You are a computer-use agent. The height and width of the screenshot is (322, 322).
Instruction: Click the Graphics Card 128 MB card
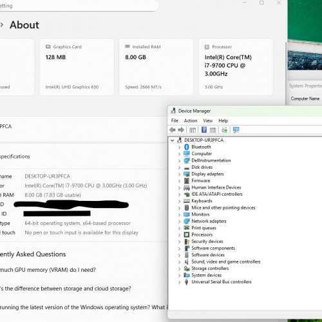coord(77,67)
